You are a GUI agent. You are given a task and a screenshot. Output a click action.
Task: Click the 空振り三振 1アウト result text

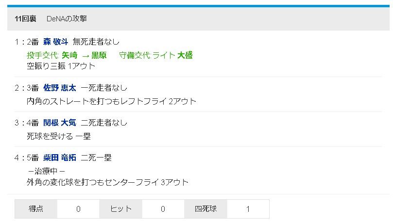click(61, 66)
